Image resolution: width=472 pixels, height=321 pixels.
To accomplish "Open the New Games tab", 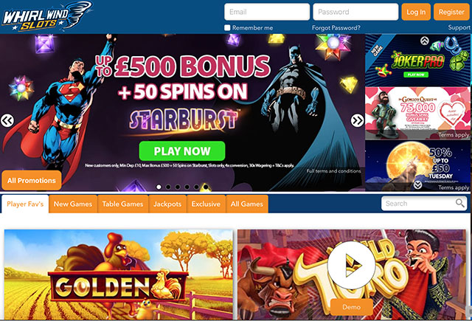I will click(73, 204).
